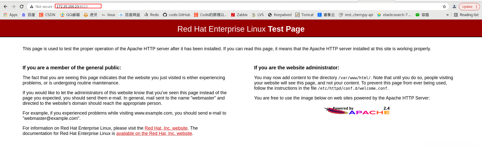This screenshot has width=482, height=151.
Task: Open the codis·GitHub bookmark
Action: click(x=176, y=15)
